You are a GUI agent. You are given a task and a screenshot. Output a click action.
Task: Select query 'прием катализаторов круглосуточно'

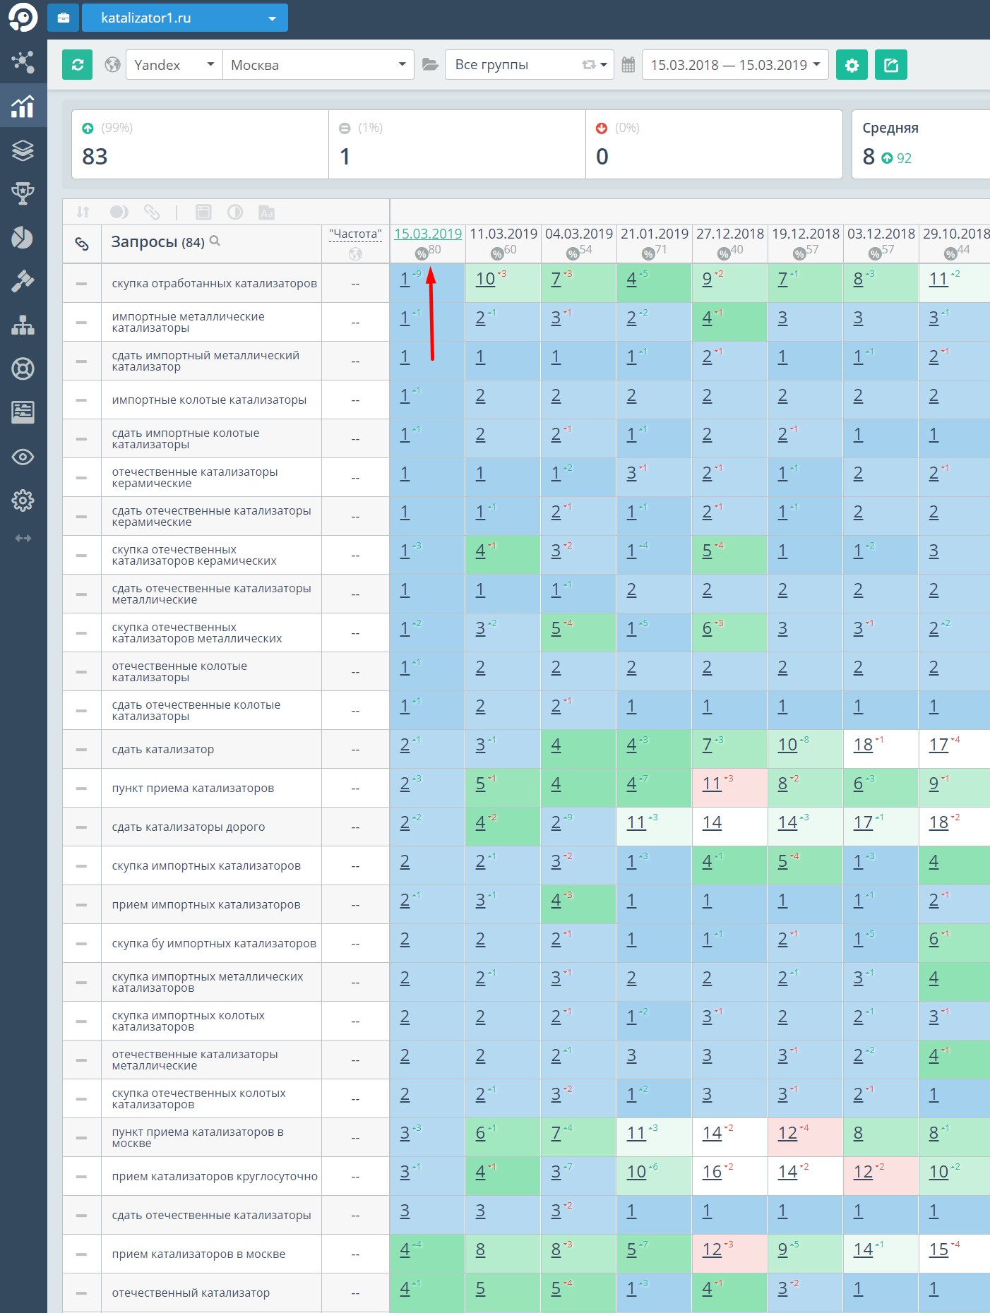[x=215, y=1177]
